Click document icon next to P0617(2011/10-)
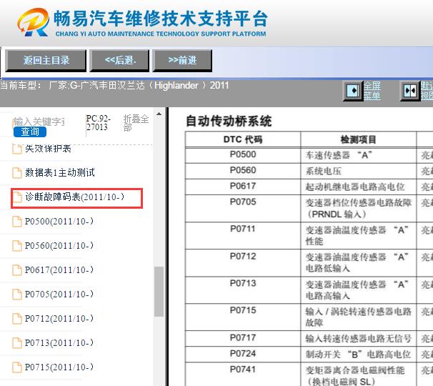The width and height of the screenshot is (433, 386). 17,270
